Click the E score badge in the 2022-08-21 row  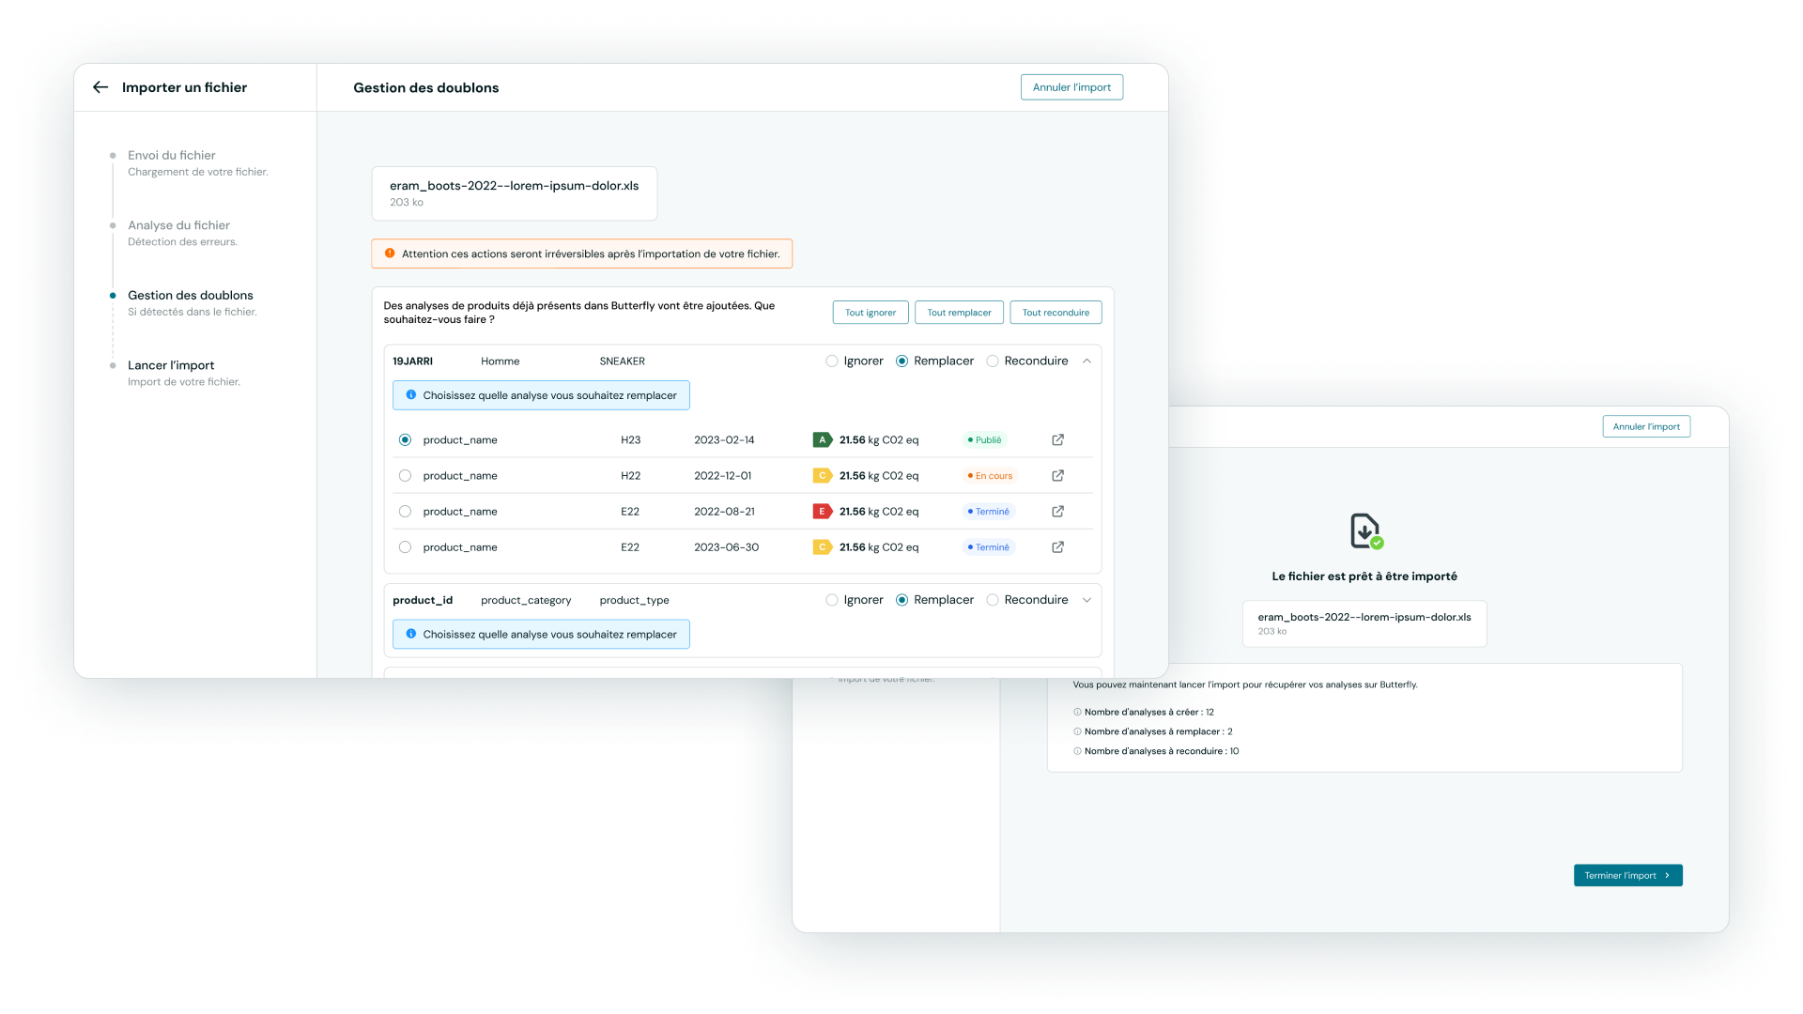tap(823, 511)
